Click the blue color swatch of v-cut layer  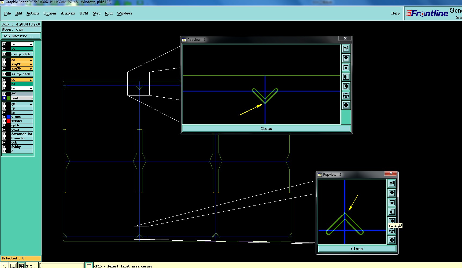pyautogui.click(x=9, y=117)
